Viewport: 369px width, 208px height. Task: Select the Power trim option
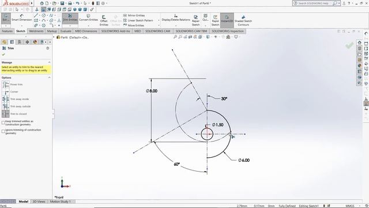(x=12, y=84)
